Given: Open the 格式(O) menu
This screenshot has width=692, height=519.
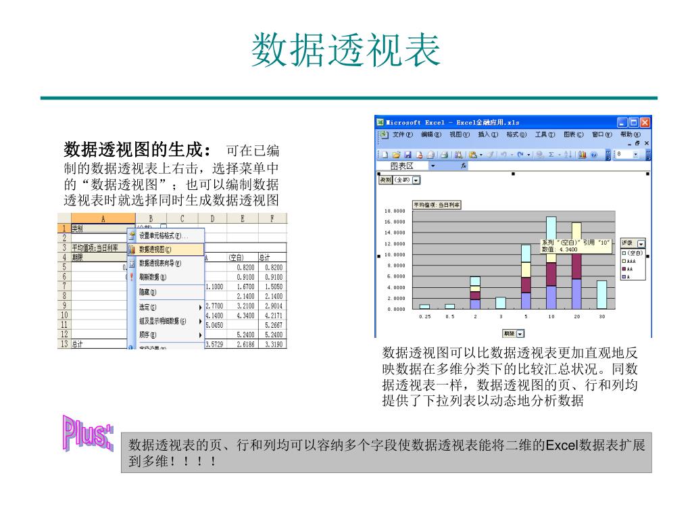Looking at the screenshot, I should (x=516, y=134).
